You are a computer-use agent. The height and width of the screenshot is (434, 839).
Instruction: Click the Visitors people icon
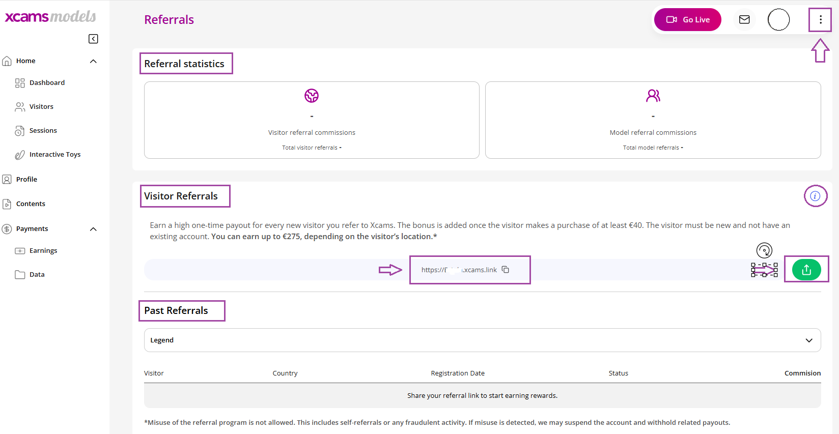pos(20,107)
